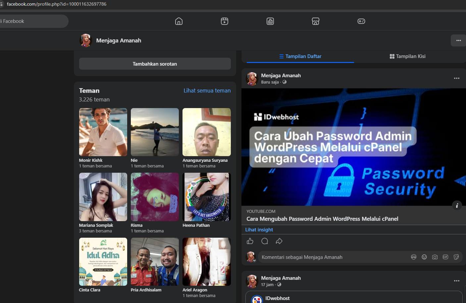Add a GIF to the comment
The width and height of the screenshot is (466, 303).
[x=445, y=257]
